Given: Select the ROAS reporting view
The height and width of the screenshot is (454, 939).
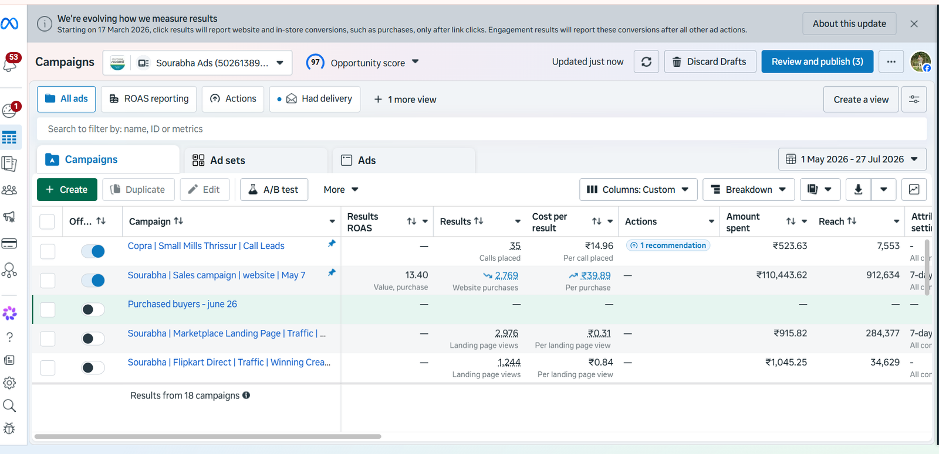Looking at the screenshot, I should 149,99.
